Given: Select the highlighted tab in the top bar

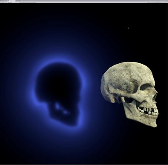Looking at the screenshot, I should click(11, 1).
